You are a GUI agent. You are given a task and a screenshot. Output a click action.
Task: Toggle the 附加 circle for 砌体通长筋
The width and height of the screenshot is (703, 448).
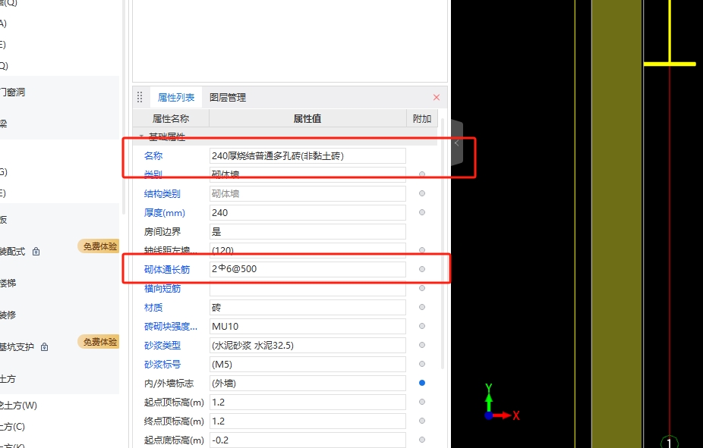tap(422, 269)
